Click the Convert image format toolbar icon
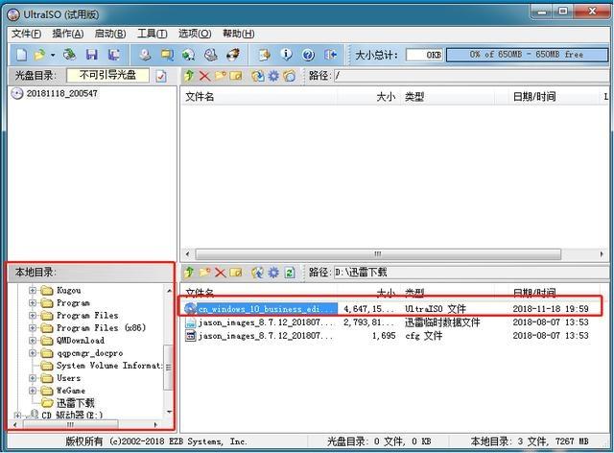This screenshot has height=453, width=614. [x=167, y=55]
